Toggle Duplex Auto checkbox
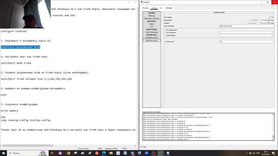This screenshot has width=278, height=156. [269, 23]
